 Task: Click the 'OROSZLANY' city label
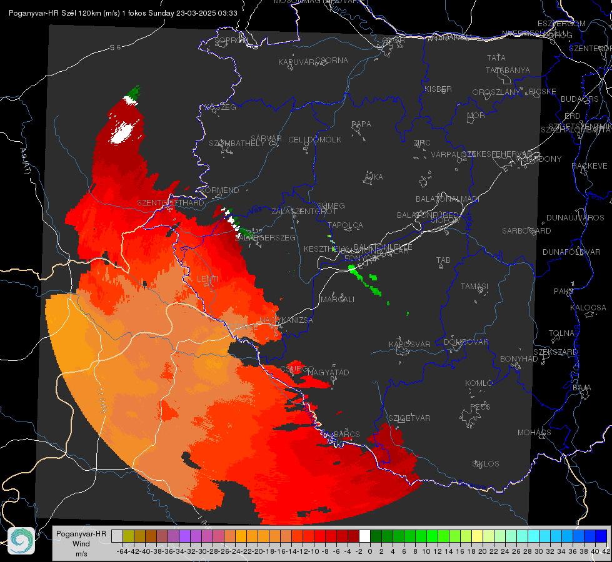coord(496,92)
